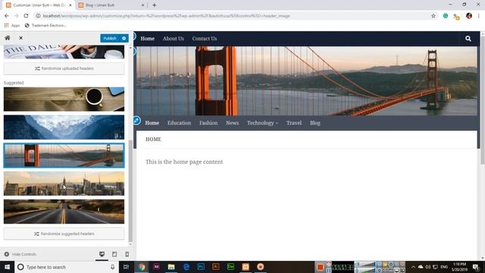This screenshot has height=273, width=485.
Task: Bookmark this page with star icon
Action: pos(433,16)
